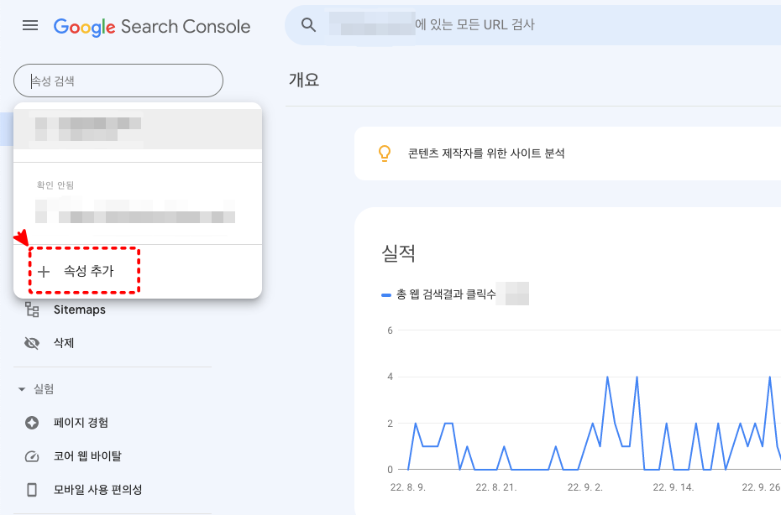Click the lightbulb tip icon
The width and height of the screenshot is (781, 515).
385,153
